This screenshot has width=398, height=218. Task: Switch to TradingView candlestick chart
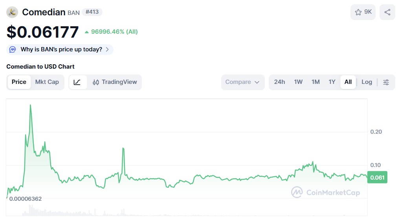click(x=114, y=82)
